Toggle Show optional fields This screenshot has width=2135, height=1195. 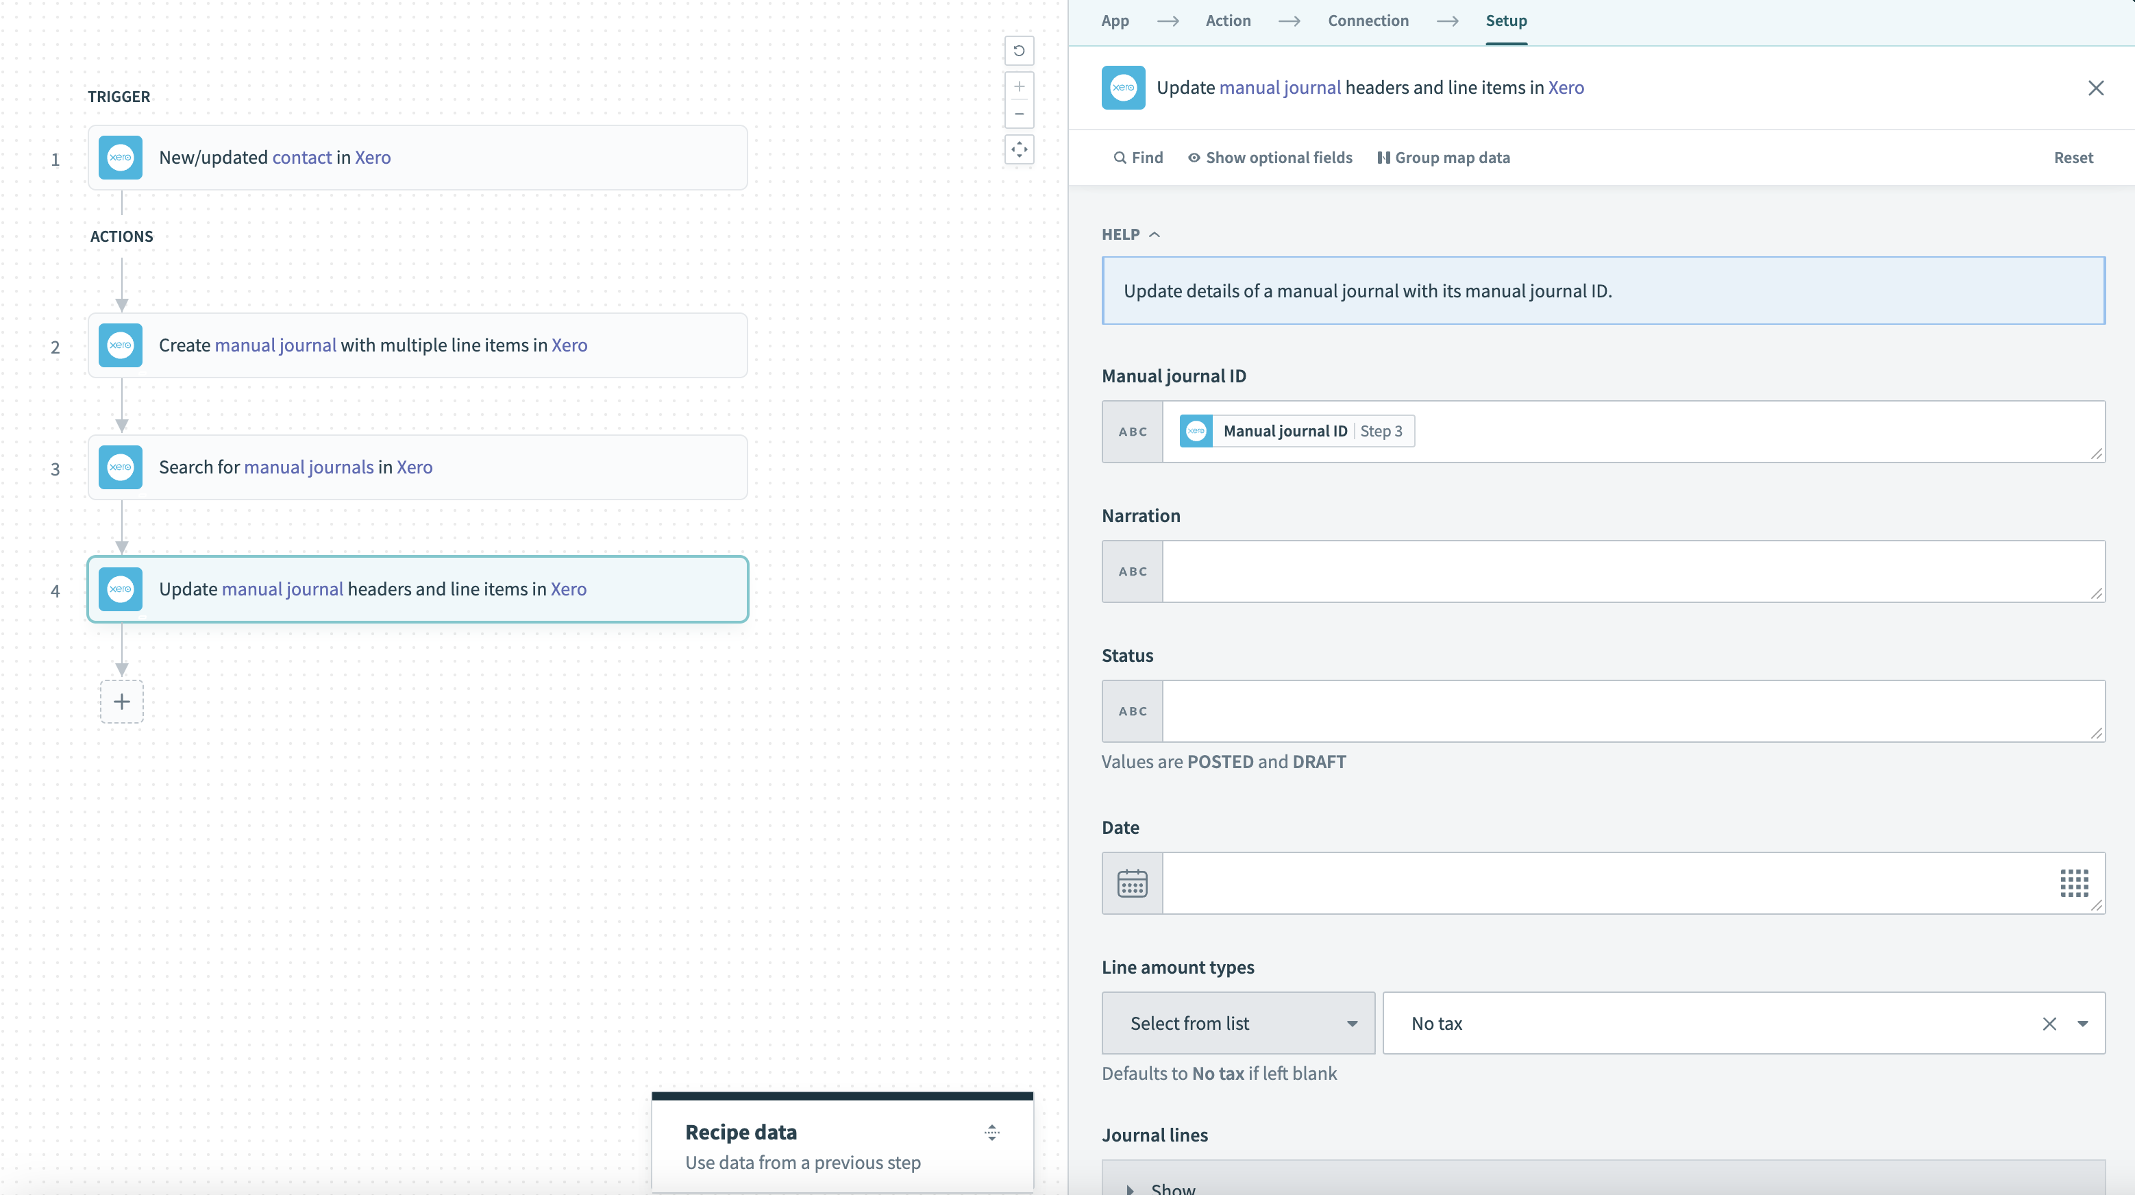point(1270,158)
